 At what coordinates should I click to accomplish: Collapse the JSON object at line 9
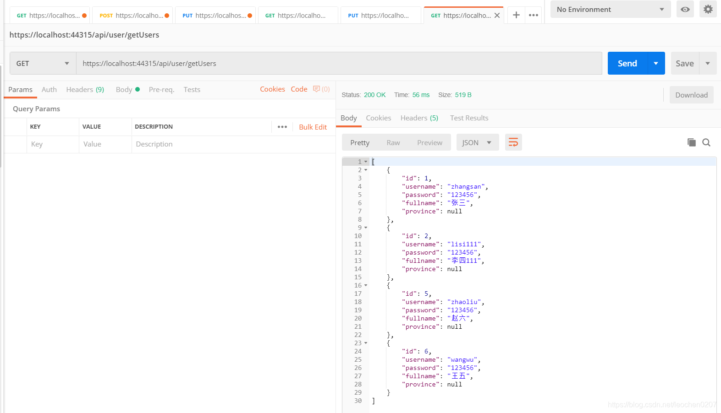366,228
